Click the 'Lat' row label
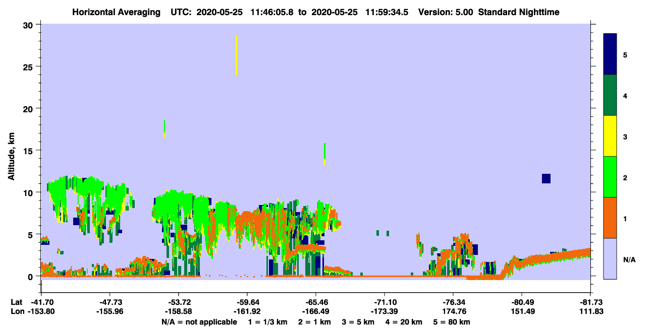Screen dimensions: 656x336 tap(16, 302)
